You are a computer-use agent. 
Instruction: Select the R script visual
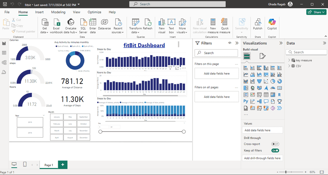click(279, 95)
